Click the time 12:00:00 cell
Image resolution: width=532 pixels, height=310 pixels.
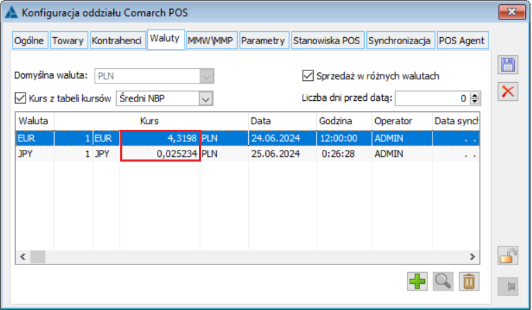344,138
